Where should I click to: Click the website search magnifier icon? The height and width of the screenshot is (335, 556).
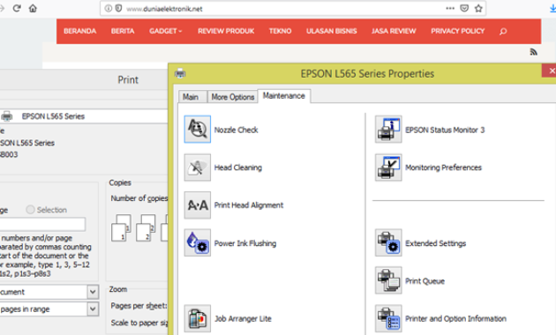(503, 32)
